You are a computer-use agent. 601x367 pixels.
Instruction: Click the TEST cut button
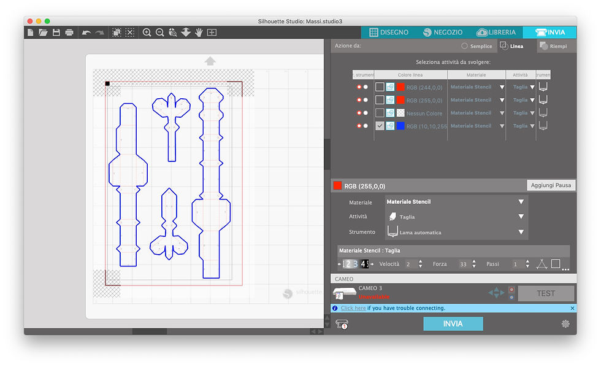click(x=546, y=293)
